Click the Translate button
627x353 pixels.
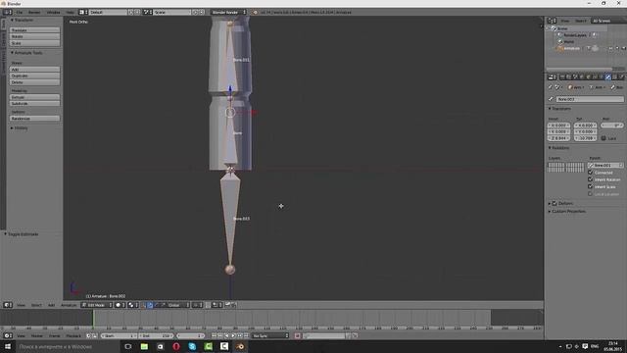pyautogui.click(x=35, y=30)
